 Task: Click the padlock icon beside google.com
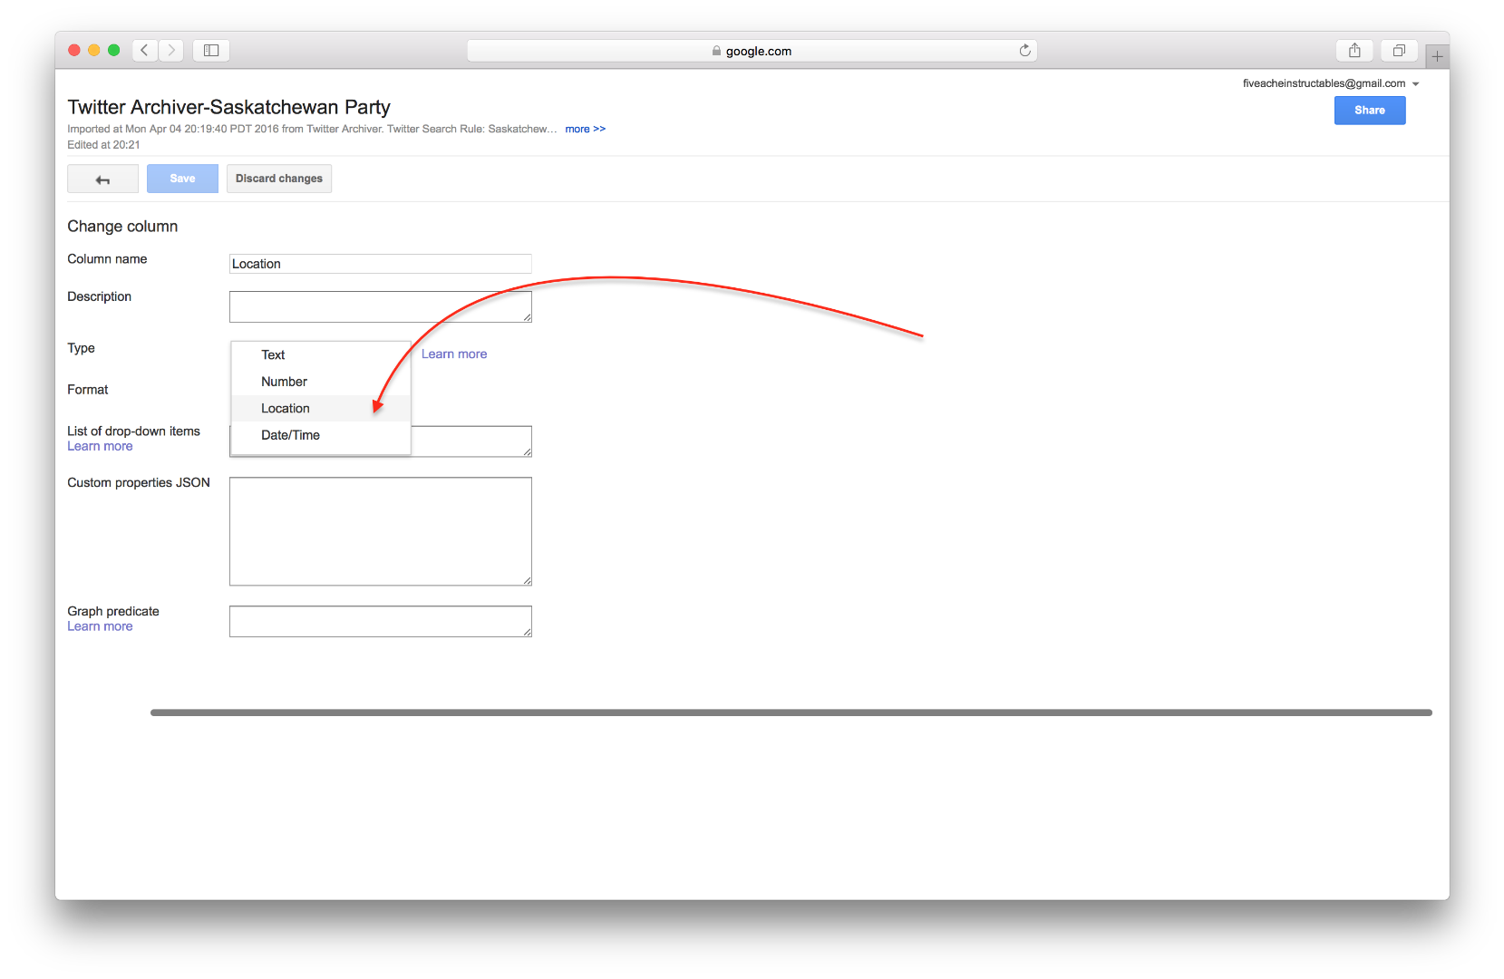[x=715, y=51]
